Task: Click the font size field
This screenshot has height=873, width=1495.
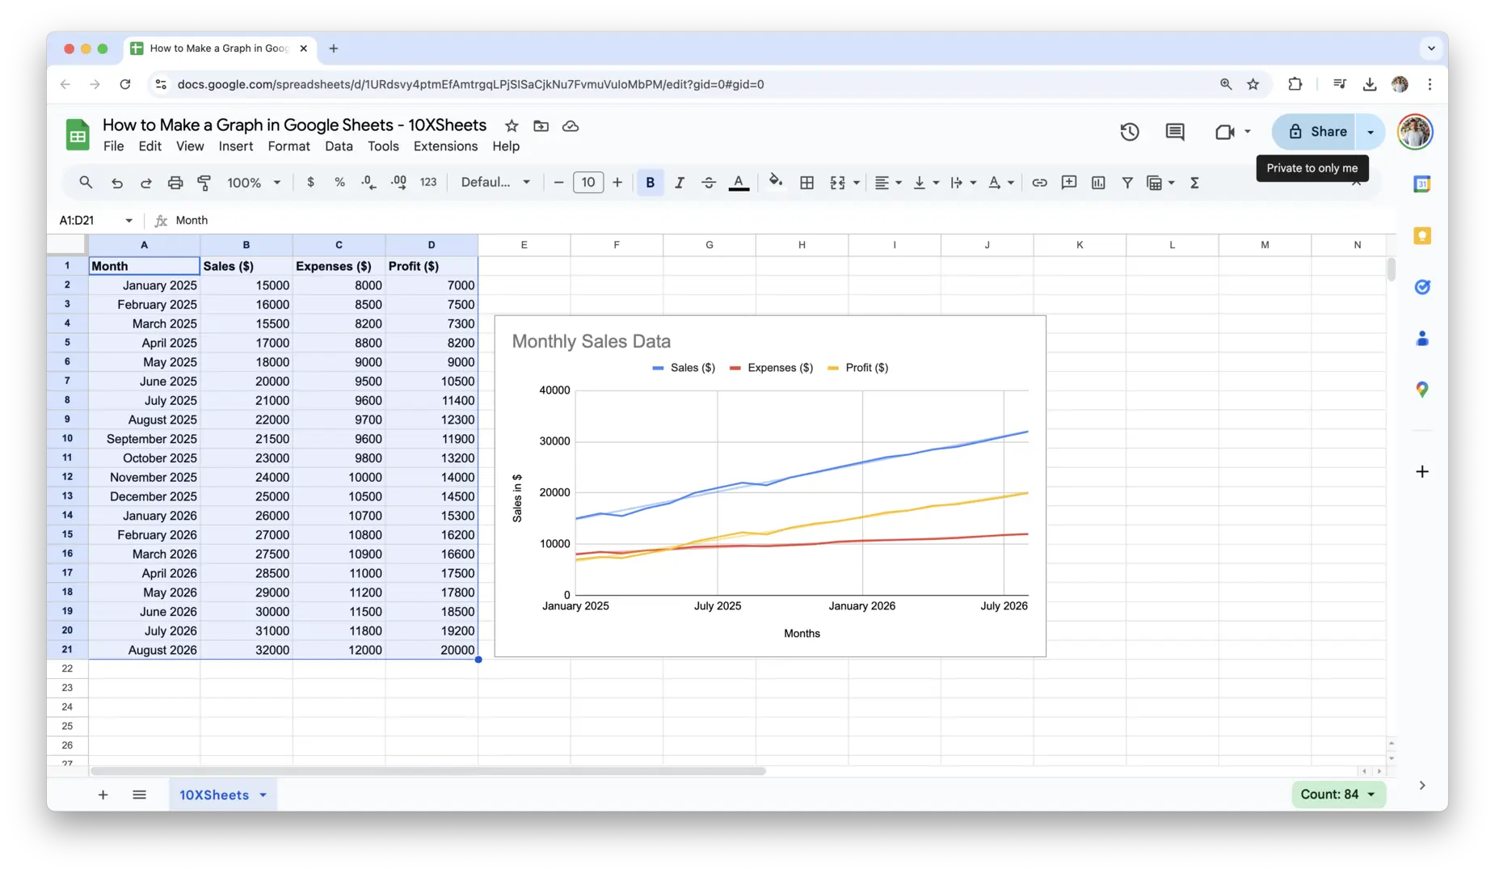Action: 588,183
